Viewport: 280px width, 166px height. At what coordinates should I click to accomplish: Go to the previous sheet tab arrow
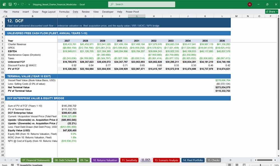[5, 160]
